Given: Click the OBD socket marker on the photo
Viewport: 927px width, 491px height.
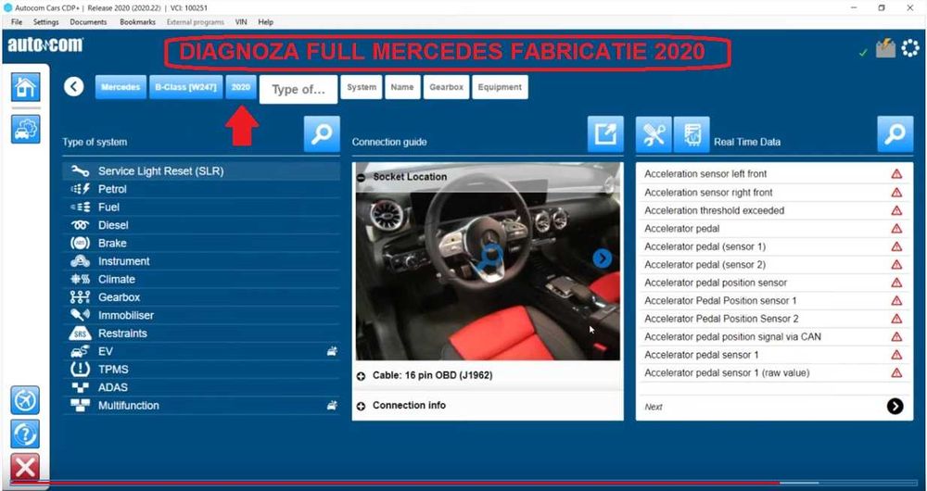Looking at the screenshot, I should pos(489,258).
